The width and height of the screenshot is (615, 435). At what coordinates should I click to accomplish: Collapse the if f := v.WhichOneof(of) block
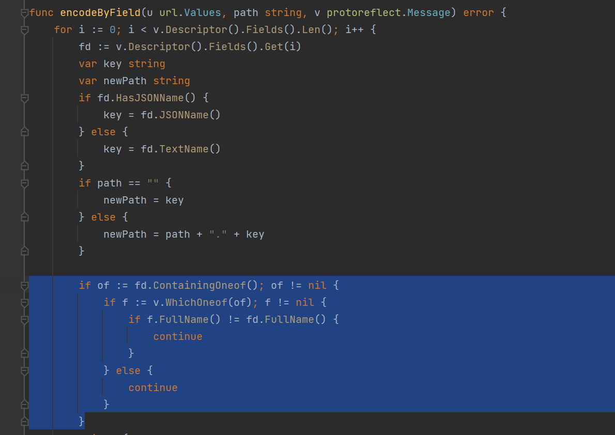click(24, 302)
